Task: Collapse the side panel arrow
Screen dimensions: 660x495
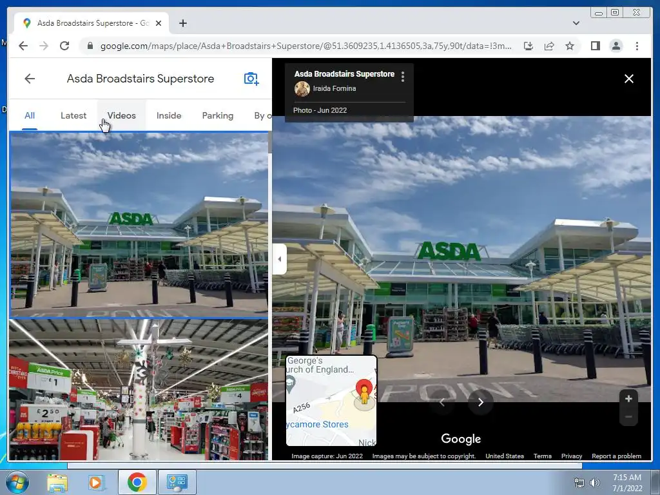Action: tap(280, 259)
